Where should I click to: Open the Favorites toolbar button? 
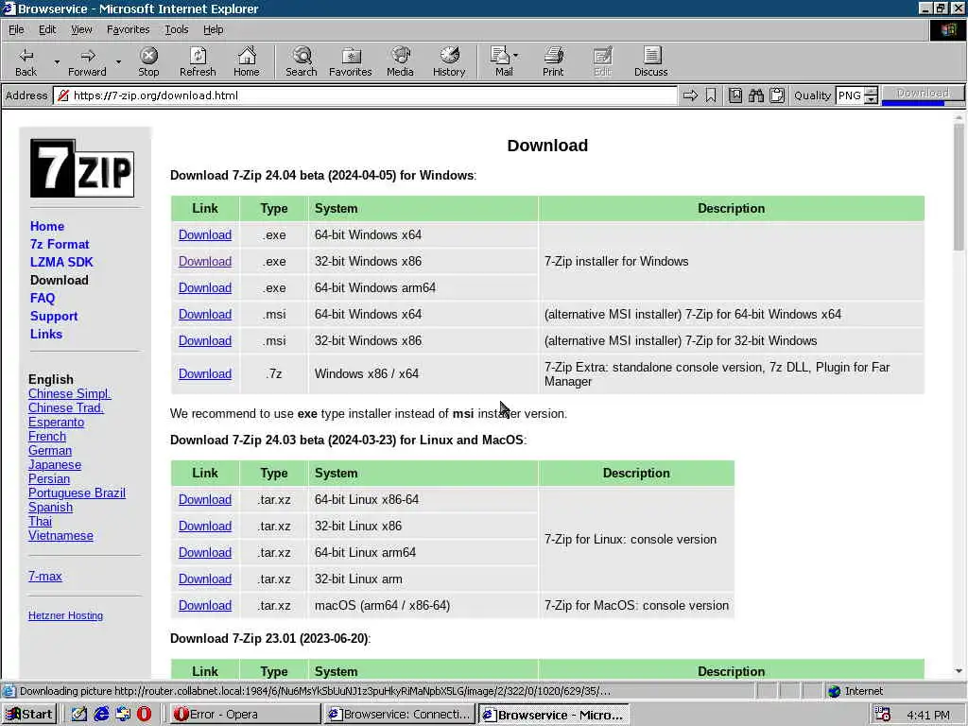pyautogui.click(x=351, y=61)
